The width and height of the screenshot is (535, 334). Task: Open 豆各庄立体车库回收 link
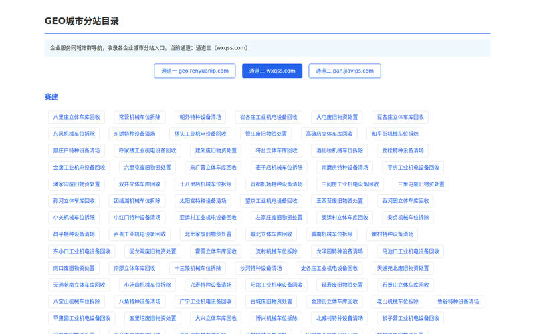pyautogui.click(x=400, y=117)
